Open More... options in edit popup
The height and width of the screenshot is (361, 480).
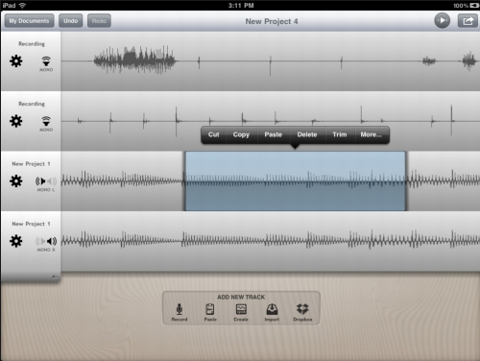coord(372,134)
